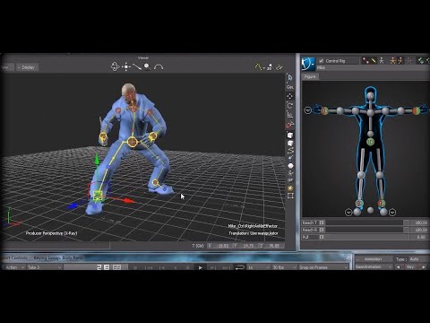Click the square frame icon in side toolbar
This screenshot has width=430, height=323.
[x=290, y=196]
